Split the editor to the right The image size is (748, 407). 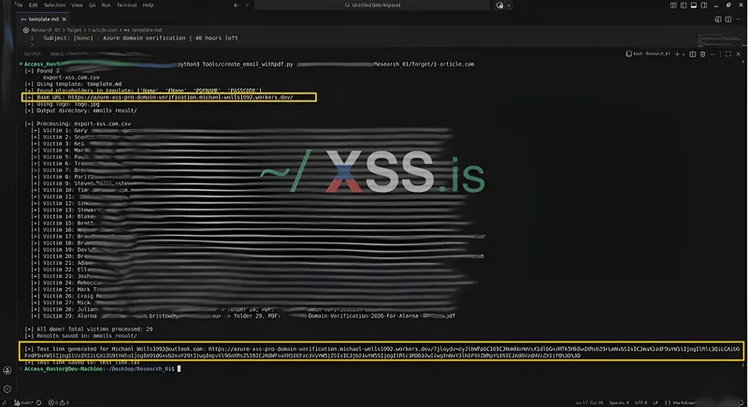pos(728,19)
